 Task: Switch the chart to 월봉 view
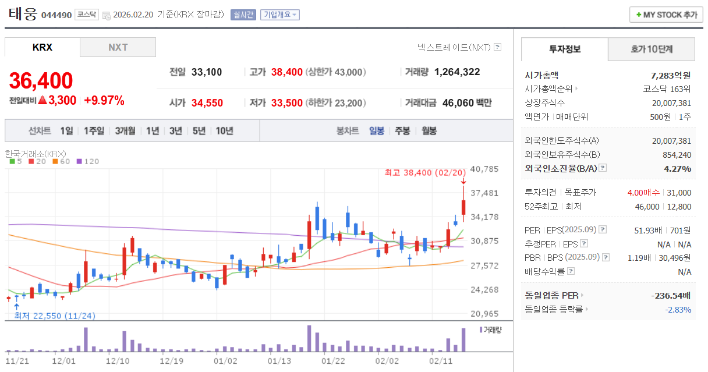tap(429, 131)
